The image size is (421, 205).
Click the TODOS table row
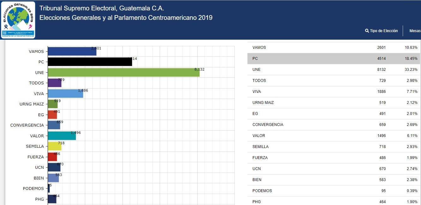coord(334,81)
